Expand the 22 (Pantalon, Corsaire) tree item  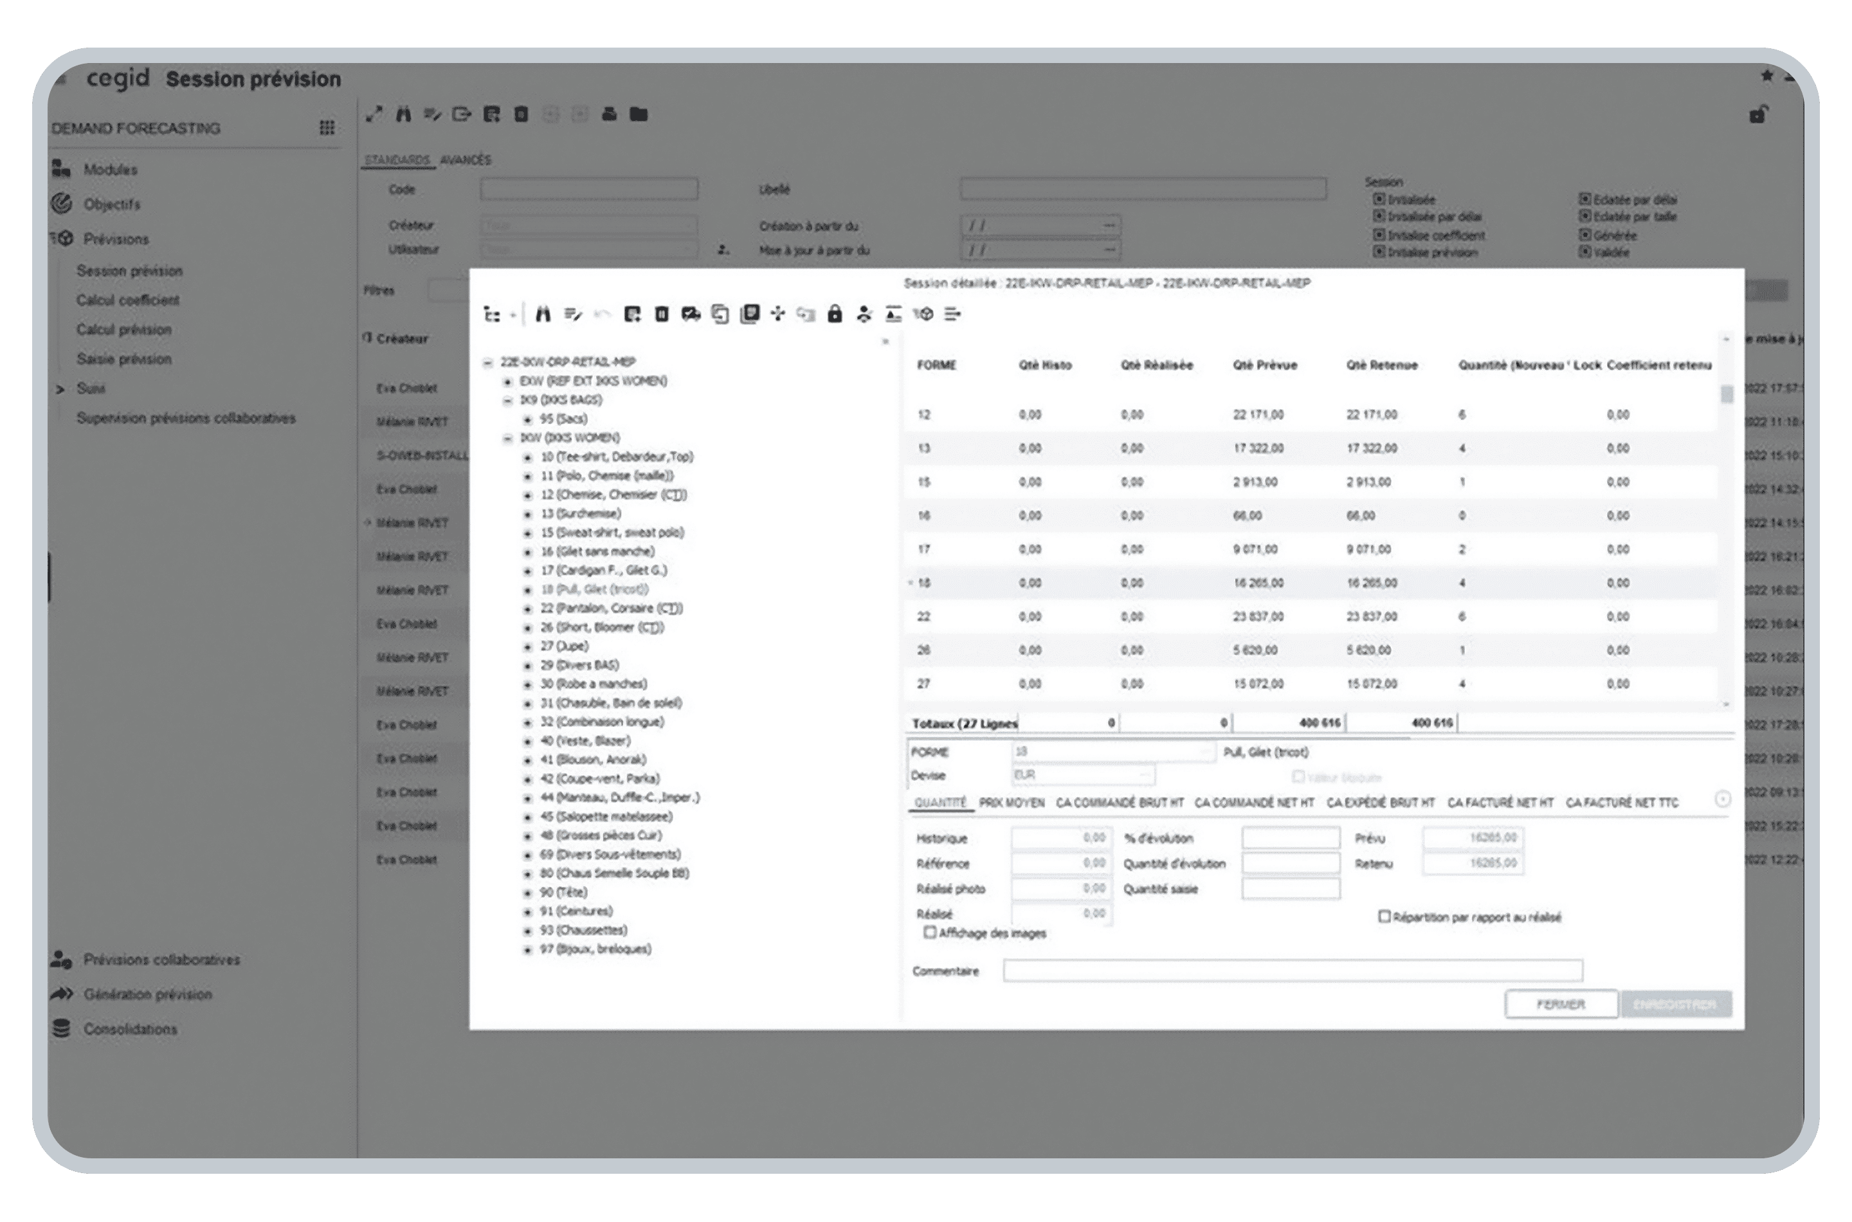pyautogui.click(x=527, y=608)
